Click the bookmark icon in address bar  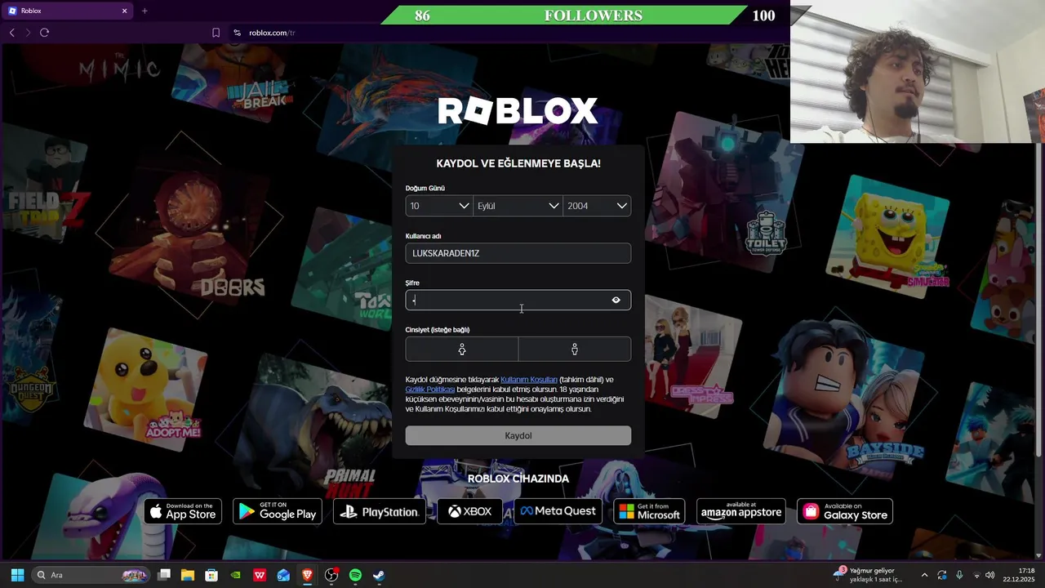click(x=216, y=33)
